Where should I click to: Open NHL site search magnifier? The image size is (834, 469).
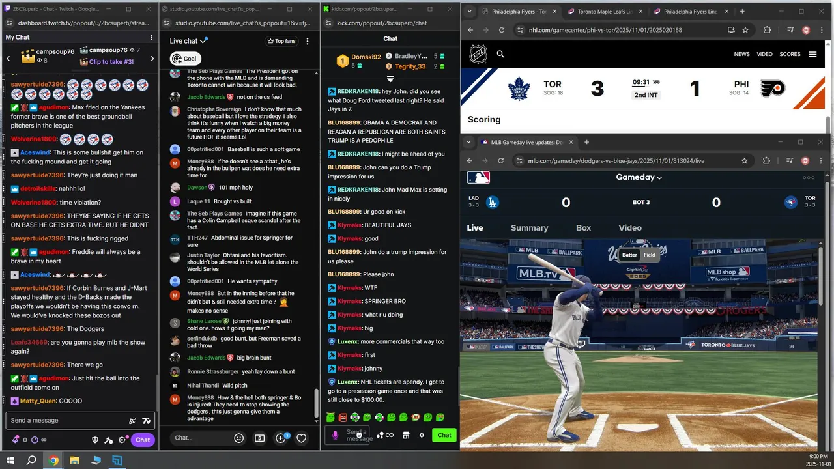coord(500,54)
